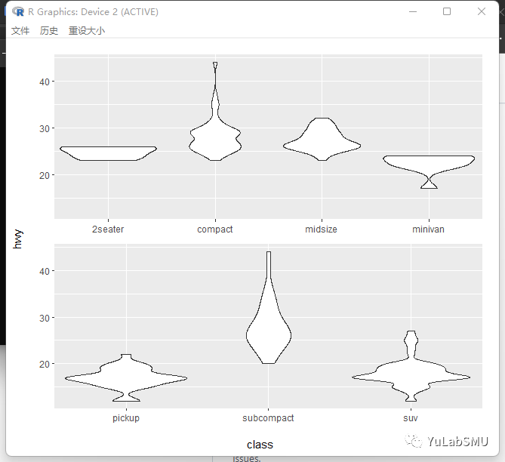
Task: Click the 2seater violin shape
Action: point(108,153)
